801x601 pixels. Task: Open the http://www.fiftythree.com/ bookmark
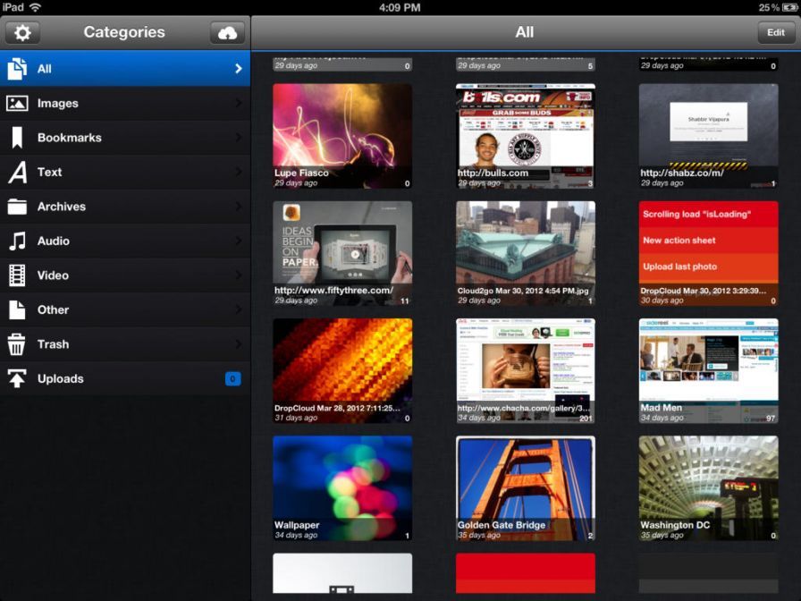coord(341,250)
